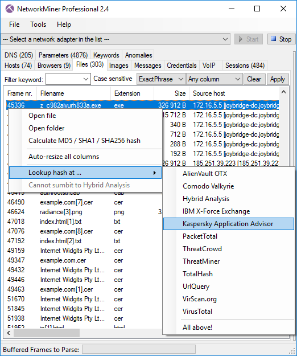Select the index.html[1].txt row
297x356 pixels.
pyautogui.click(x=84, y=222)
